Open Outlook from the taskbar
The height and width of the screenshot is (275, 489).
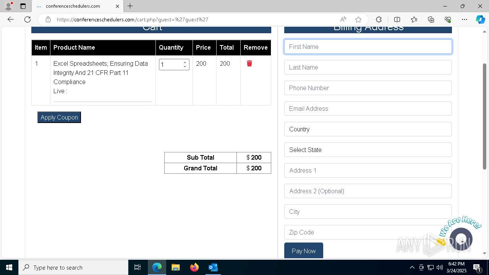[213, 267]
